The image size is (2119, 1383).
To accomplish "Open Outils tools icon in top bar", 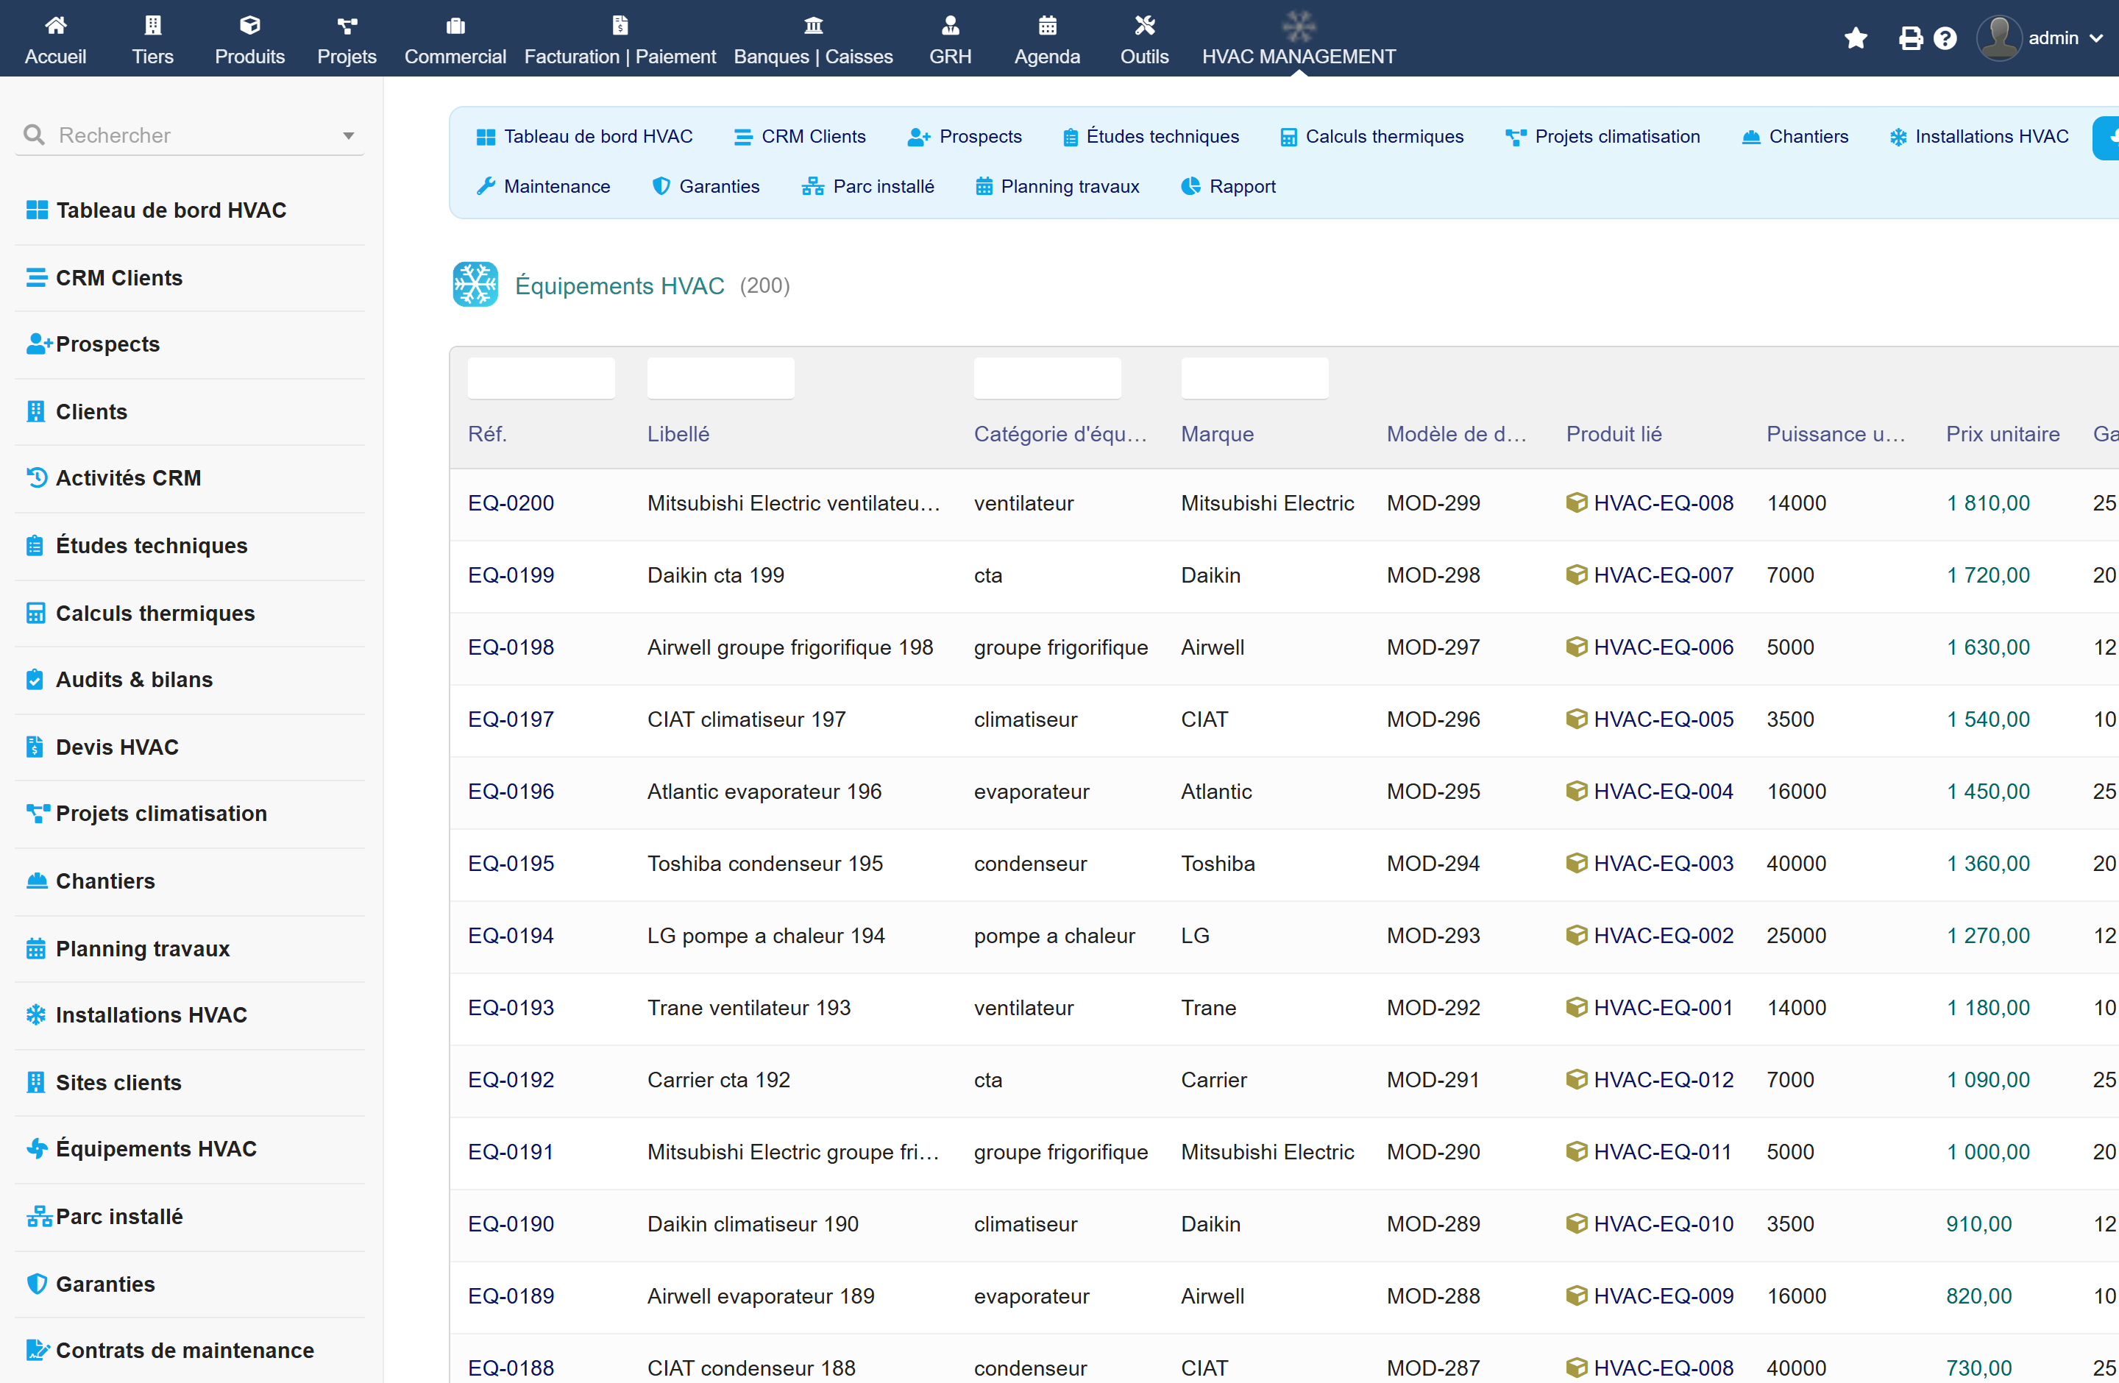I will [x=1144, y=25].
